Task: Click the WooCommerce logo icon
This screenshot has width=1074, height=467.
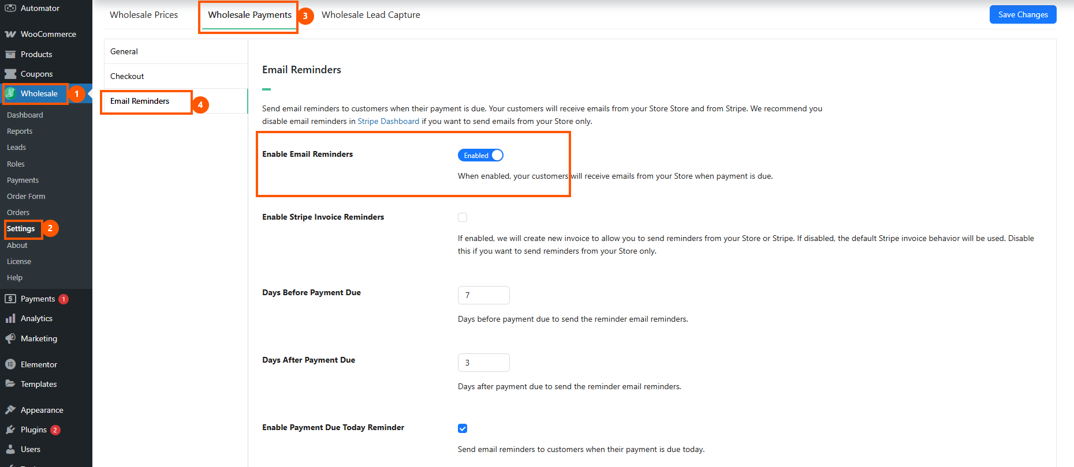Action: click(10, 35)
